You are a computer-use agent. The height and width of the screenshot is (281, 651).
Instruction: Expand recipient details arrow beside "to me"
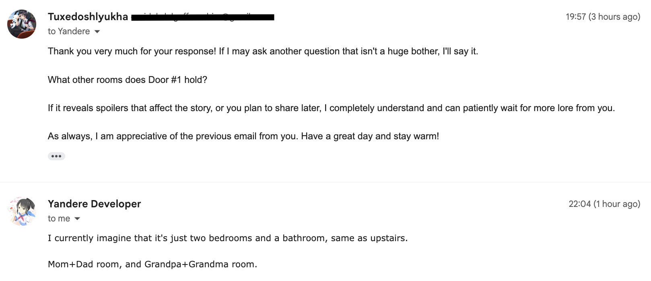point(77,219)
